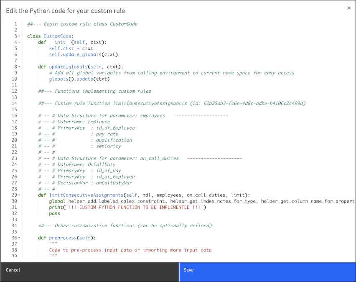Click the 'def preprocess(self):' line

coord(67,238)
